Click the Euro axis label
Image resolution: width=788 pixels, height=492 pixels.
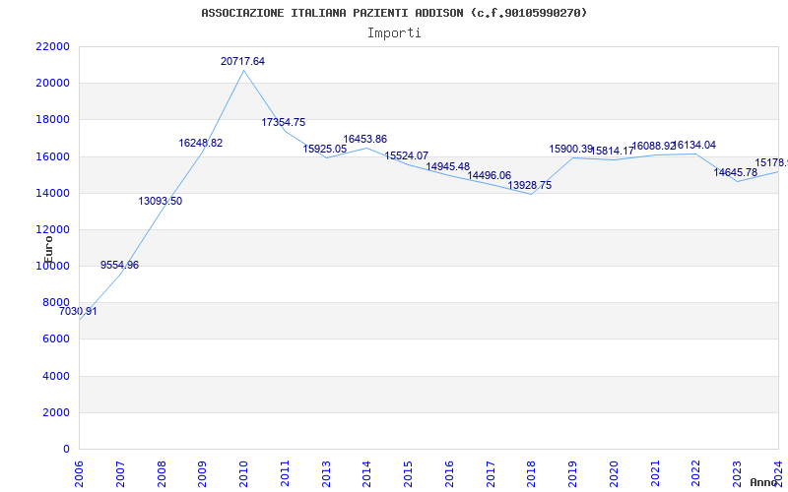point(48,249)
